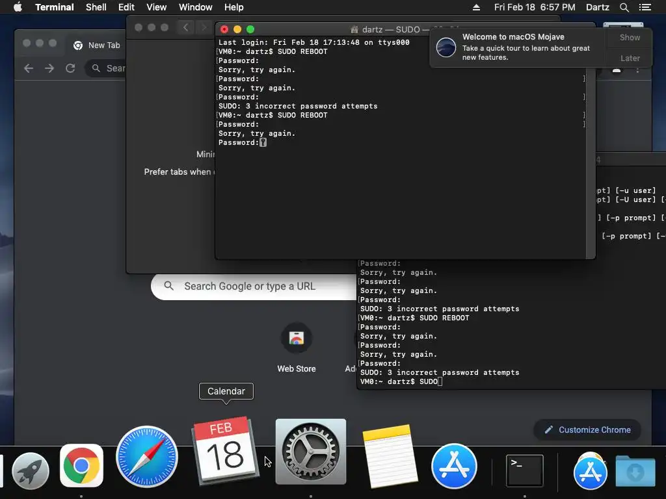Click the eject icon in the menu bar

(x=476, y=7)
